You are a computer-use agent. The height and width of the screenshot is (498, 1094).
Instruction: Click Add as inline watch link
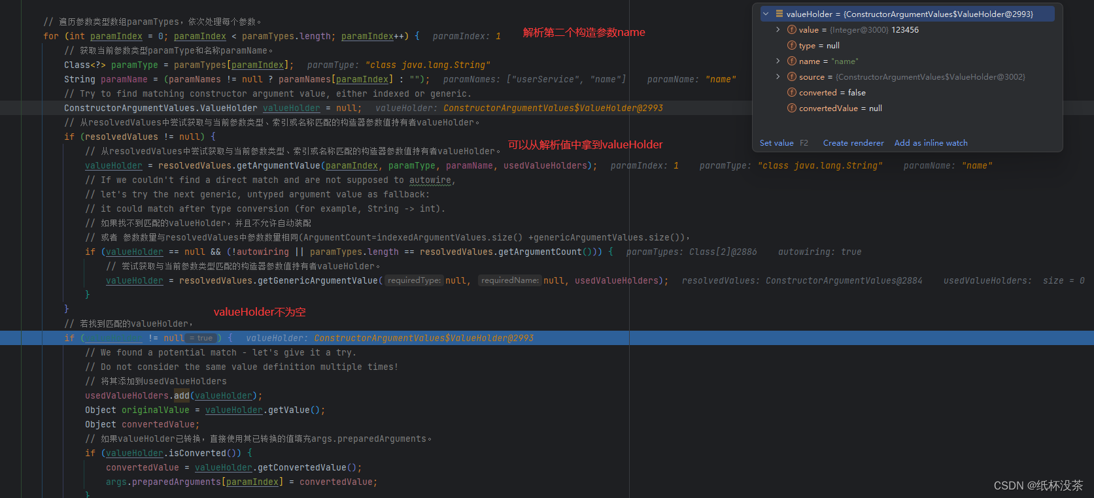(x=931, y=142)
